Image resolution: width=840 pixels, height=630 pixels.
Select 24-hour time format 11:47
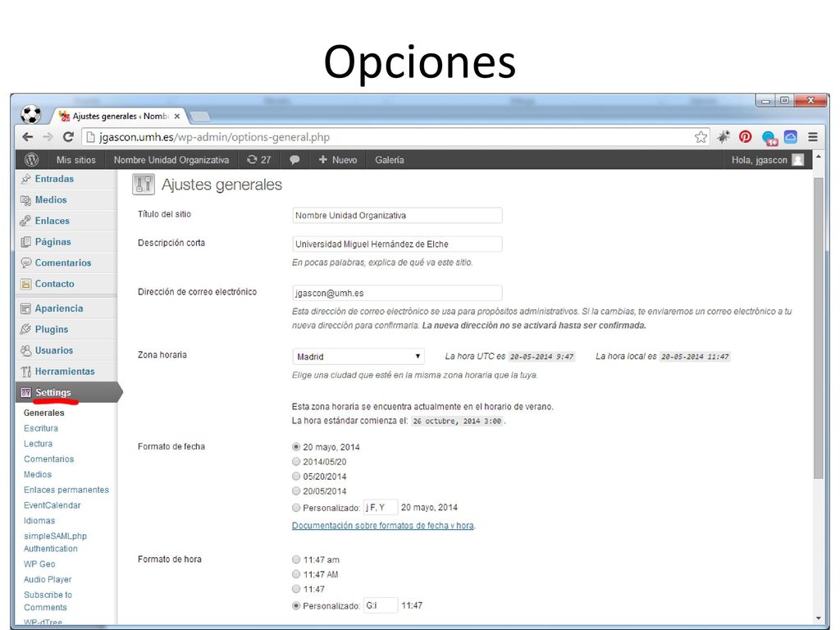(295, 589)
